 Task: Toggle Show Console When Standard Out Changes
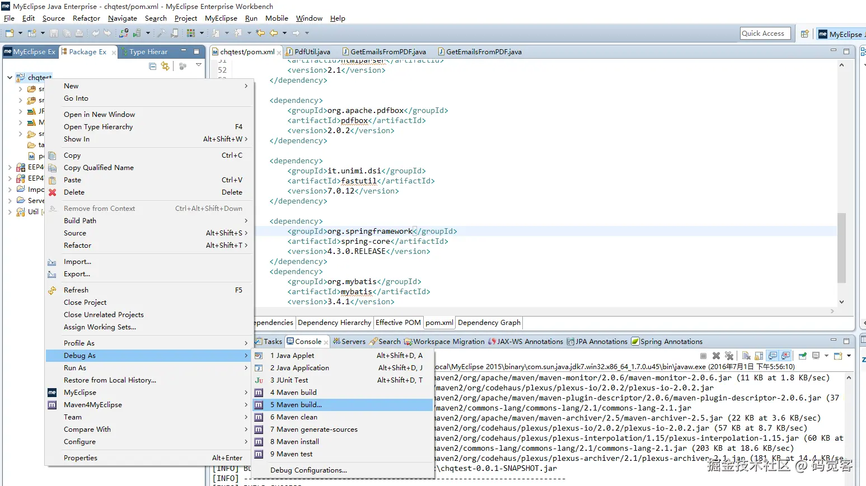point(773,356)
